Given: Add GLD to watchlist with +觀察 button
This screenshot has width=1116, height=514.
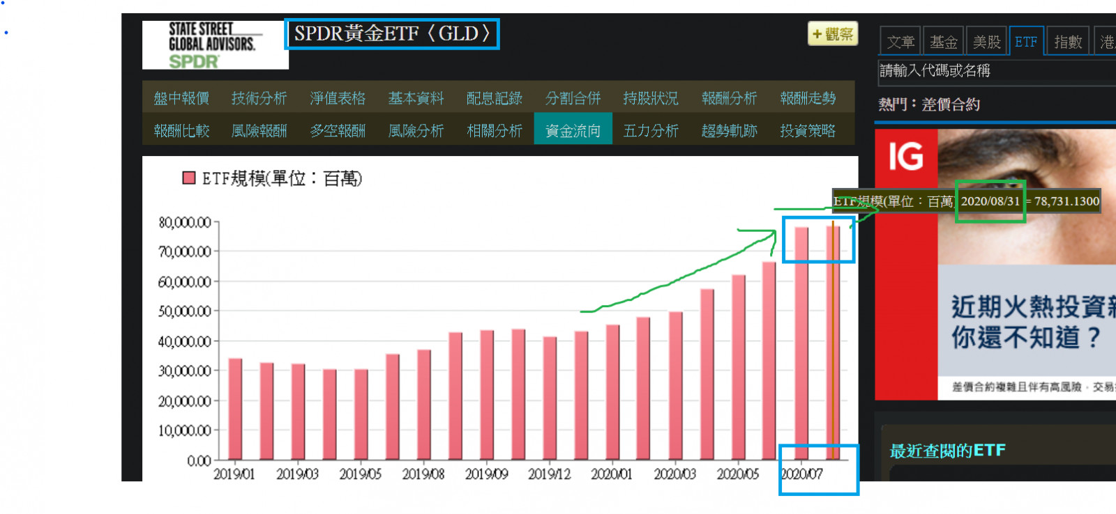Looking at the screenshot, I should pyautogui.click(x=832, y=34).
